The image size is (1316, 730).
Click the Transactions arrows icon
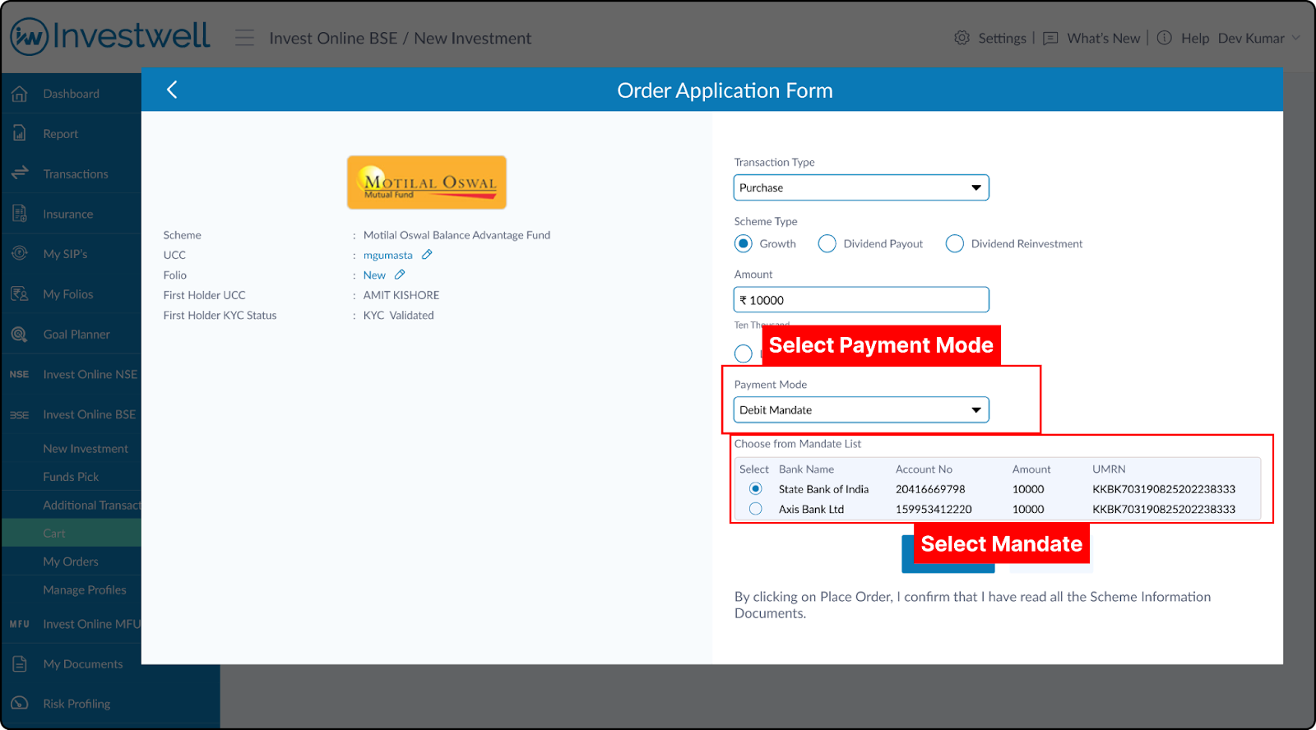(x=20, y=173)
